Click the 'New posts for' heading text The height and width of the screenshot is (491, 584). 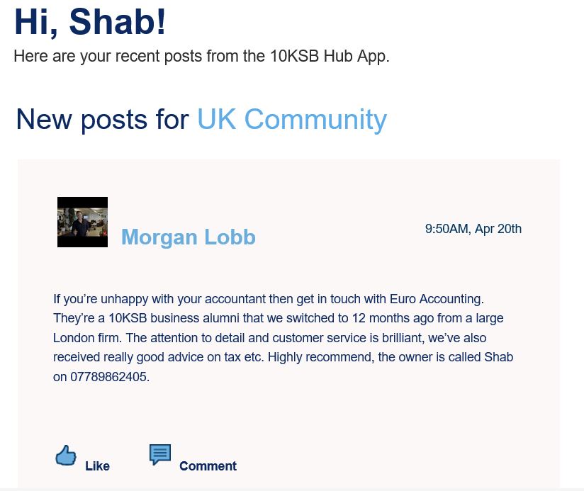pyautogui.click(x=103, y=120)
